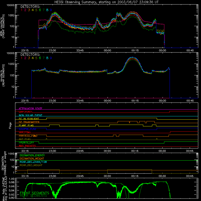Click detector 5 in rear-segments legend
This screenshot has height=201, width=201.
[x=36, y=58]
